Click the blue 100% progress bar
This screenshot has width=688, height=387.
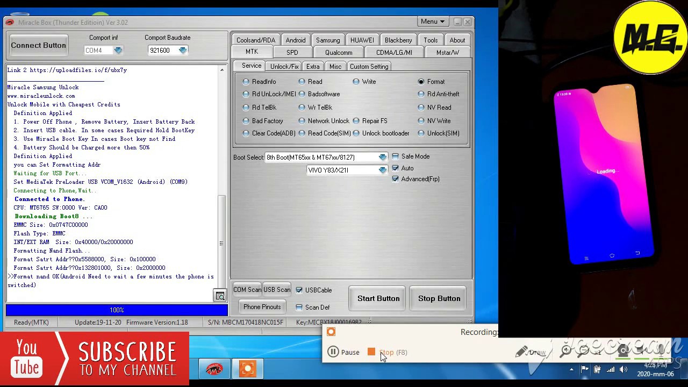coord(117,310)
